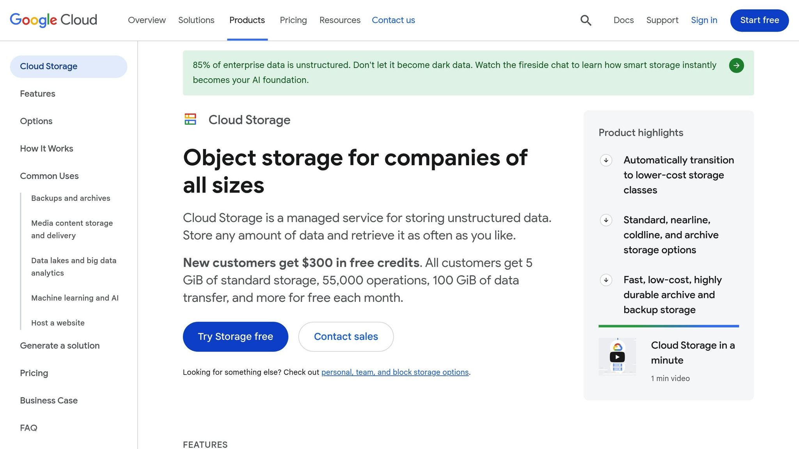Click the Google Cloud logo
Image resolution: width=799 pixels, height=449 pixels.
[x=53, y=20]
